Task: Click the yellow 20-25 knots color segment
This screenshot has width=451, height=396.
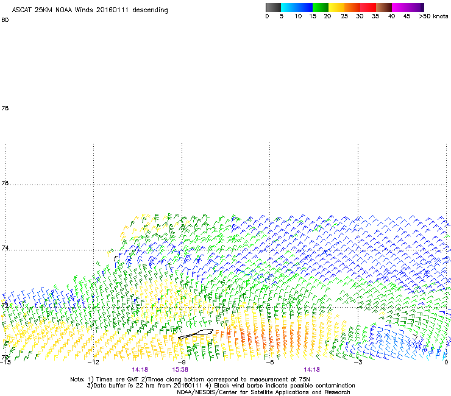Action: point(336,7)
